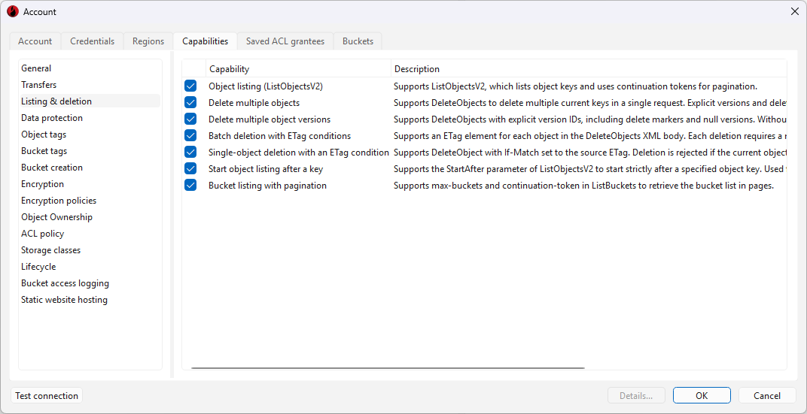Click the Capability column header
Image resolution: width=807 pixels, height=414 pixels.
[299, 69]
